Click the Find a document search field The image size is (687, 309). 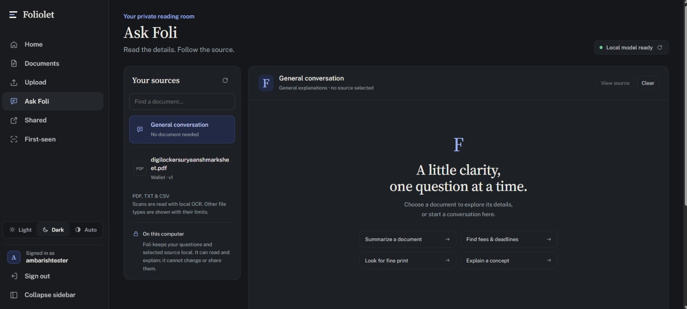182,101
